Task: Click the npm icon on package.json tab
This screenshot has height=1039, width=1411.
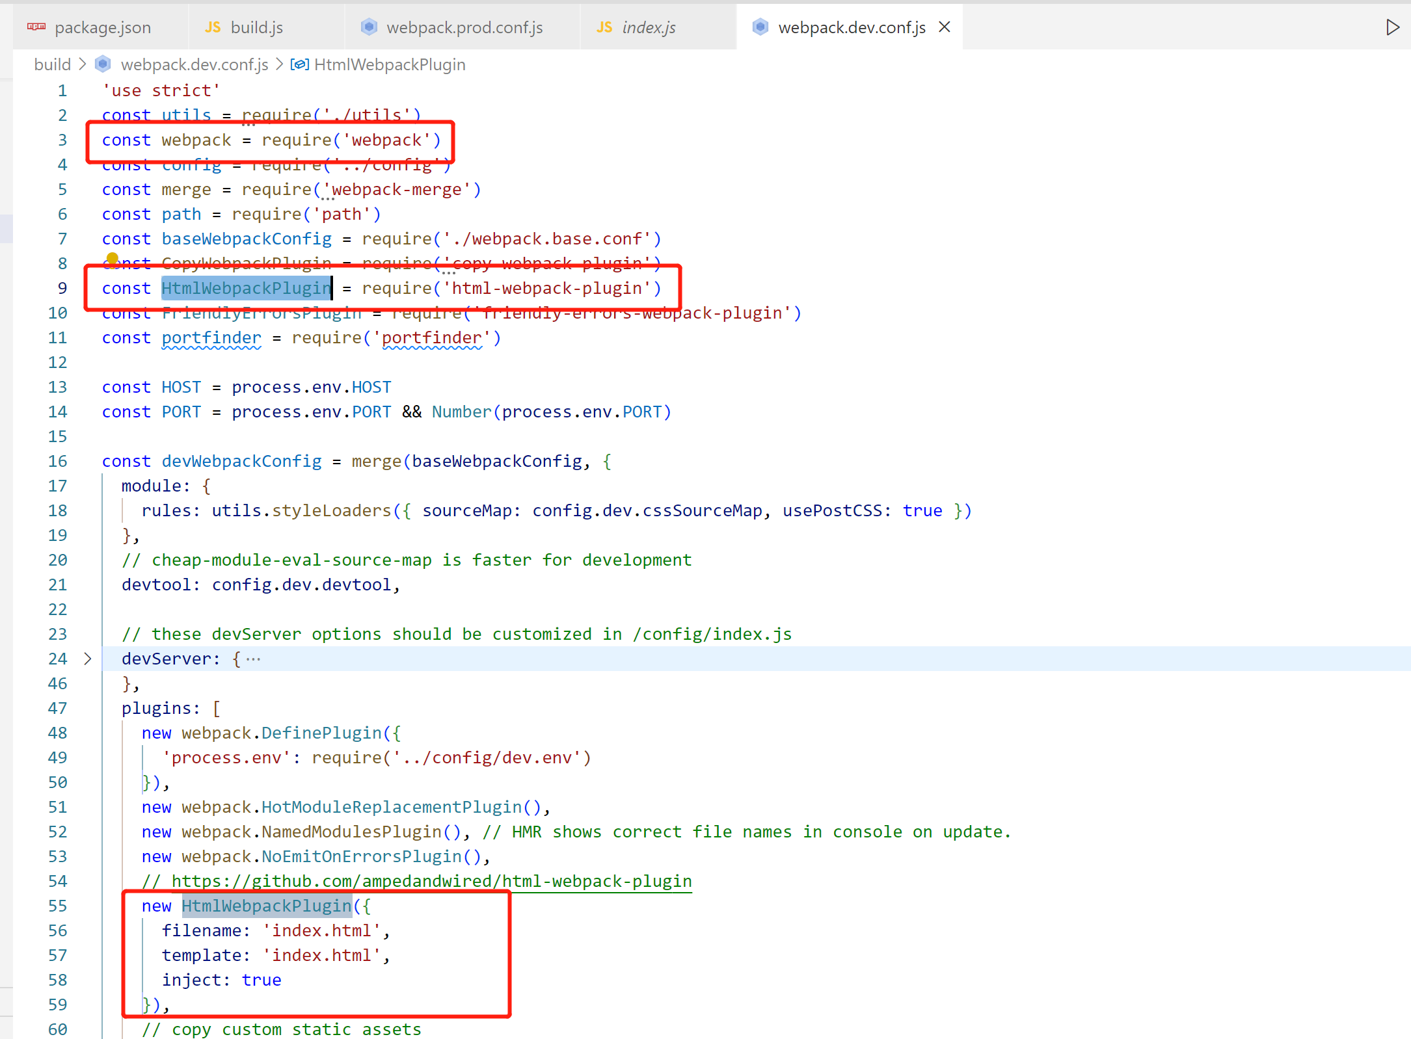Action: [36, 27]
